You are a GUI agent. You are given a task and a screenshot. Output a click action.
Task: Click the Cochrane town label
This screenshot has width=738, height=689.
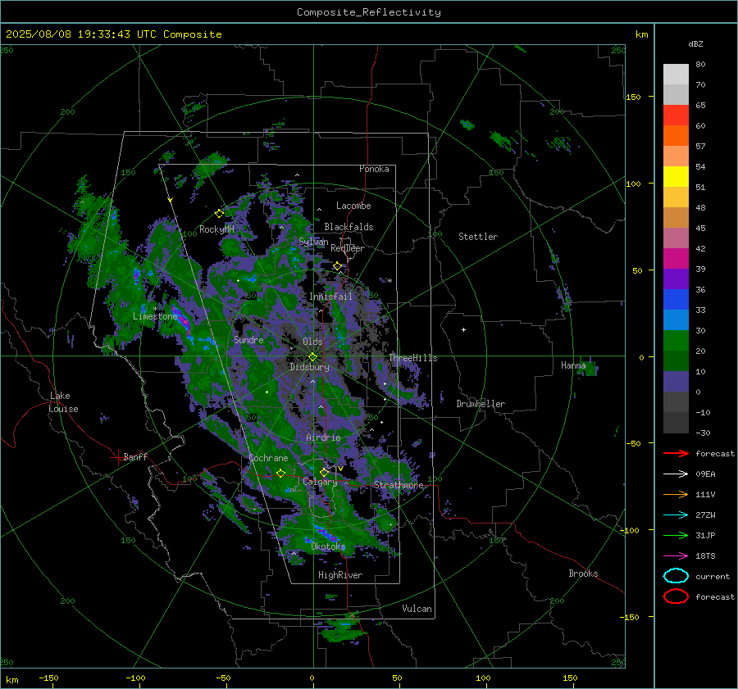(x=268, y=458)
